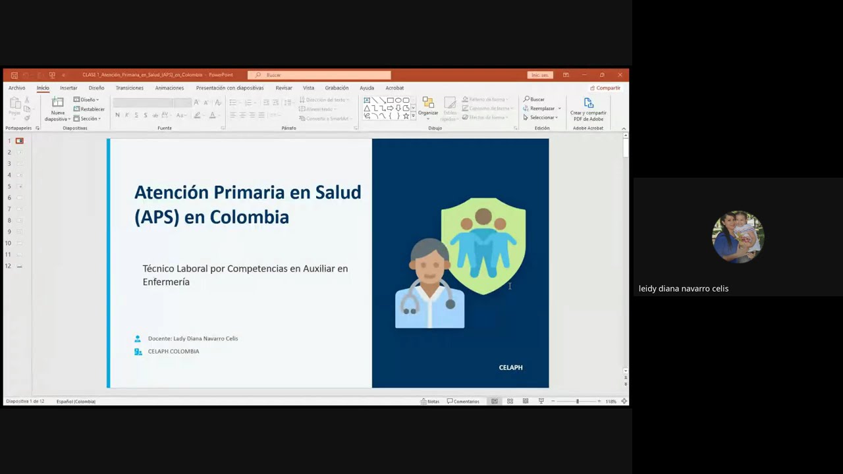Clear all formatting icon in Fuente

pos(217,103)
